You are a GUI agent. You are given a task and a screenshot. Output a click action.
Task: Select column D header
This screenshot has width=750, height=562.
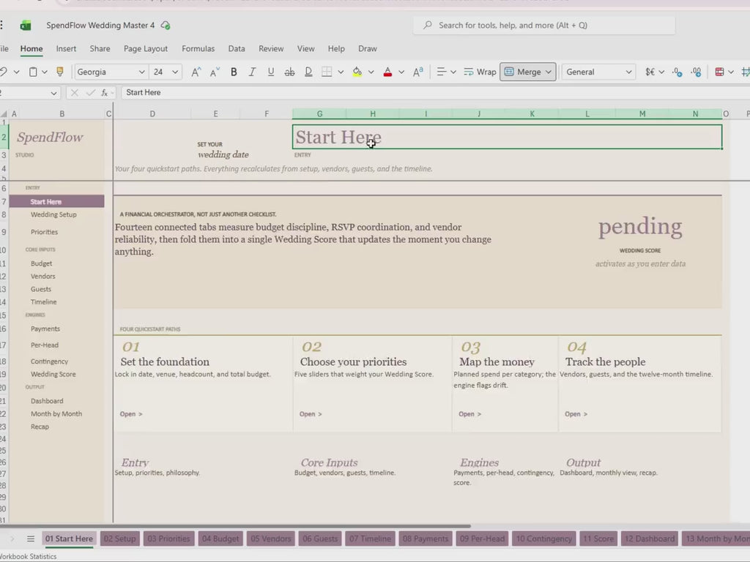pos(152,113)
